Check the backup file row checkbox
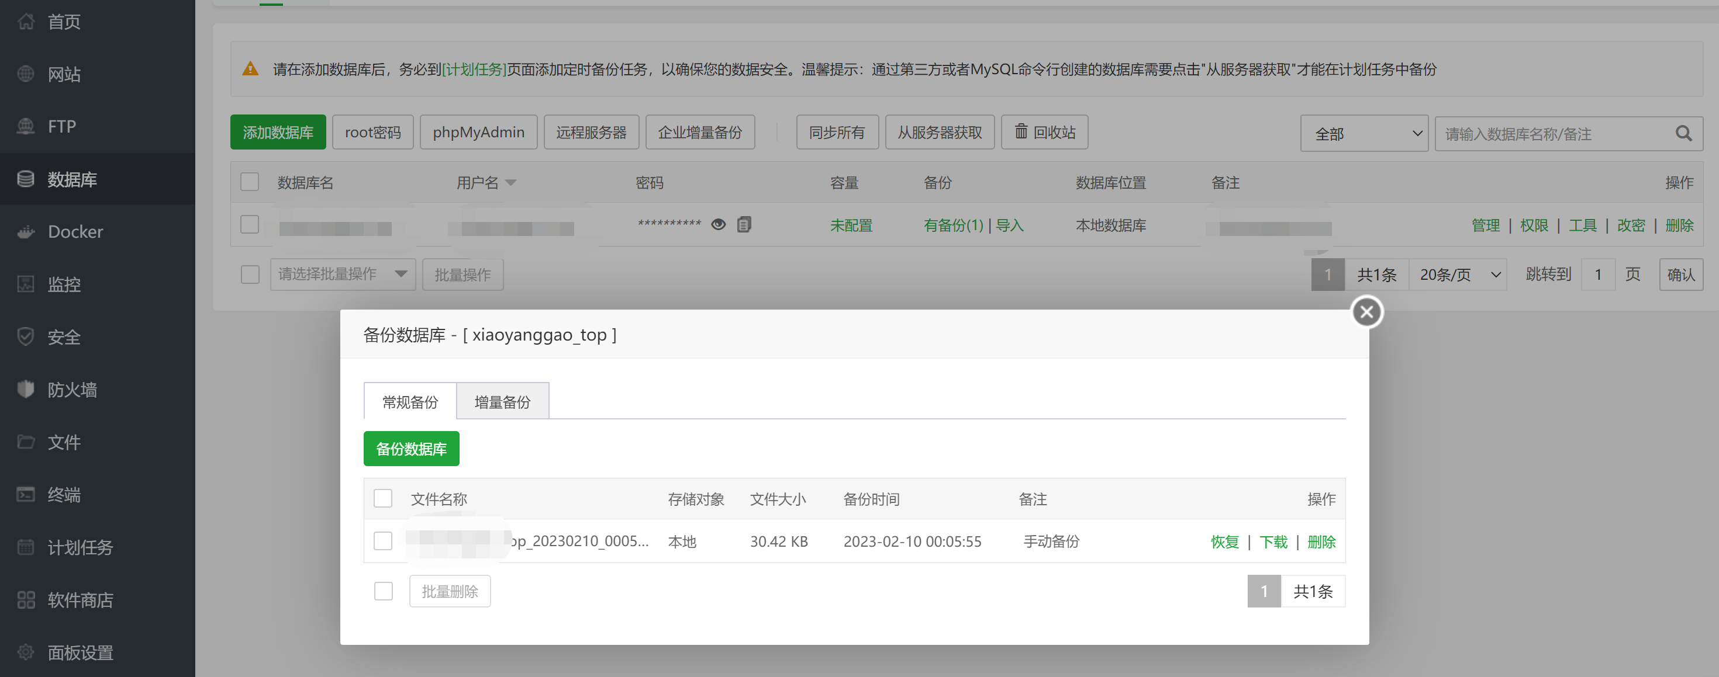 click(383, 541)
